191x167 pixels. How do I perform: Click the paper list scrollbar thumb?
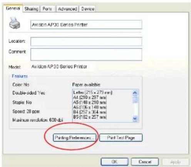coord(135,100)
